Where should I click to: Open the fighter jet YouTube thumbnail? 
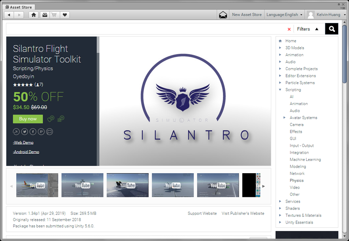click(128, 185)
